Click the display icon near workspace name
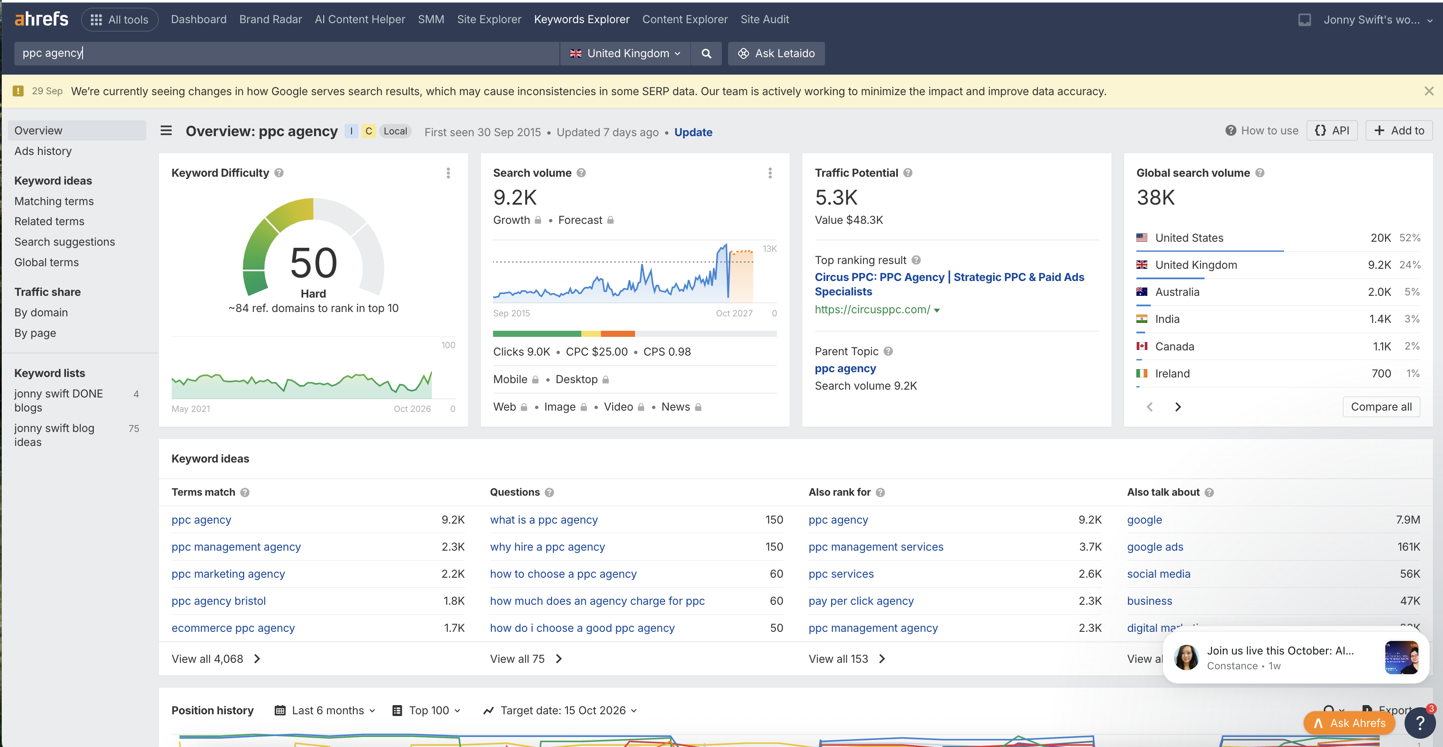The width and height of the screenshot is (1443, 747). click(x=1304, y=20)
